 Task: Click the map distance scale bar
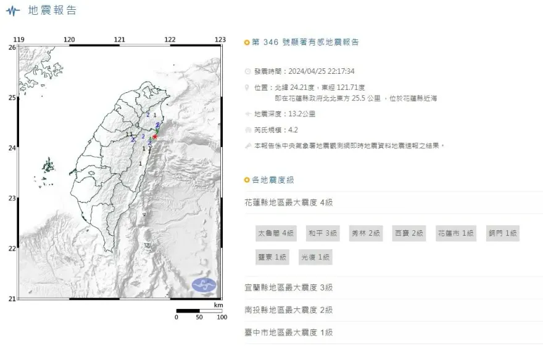[199, 311]
